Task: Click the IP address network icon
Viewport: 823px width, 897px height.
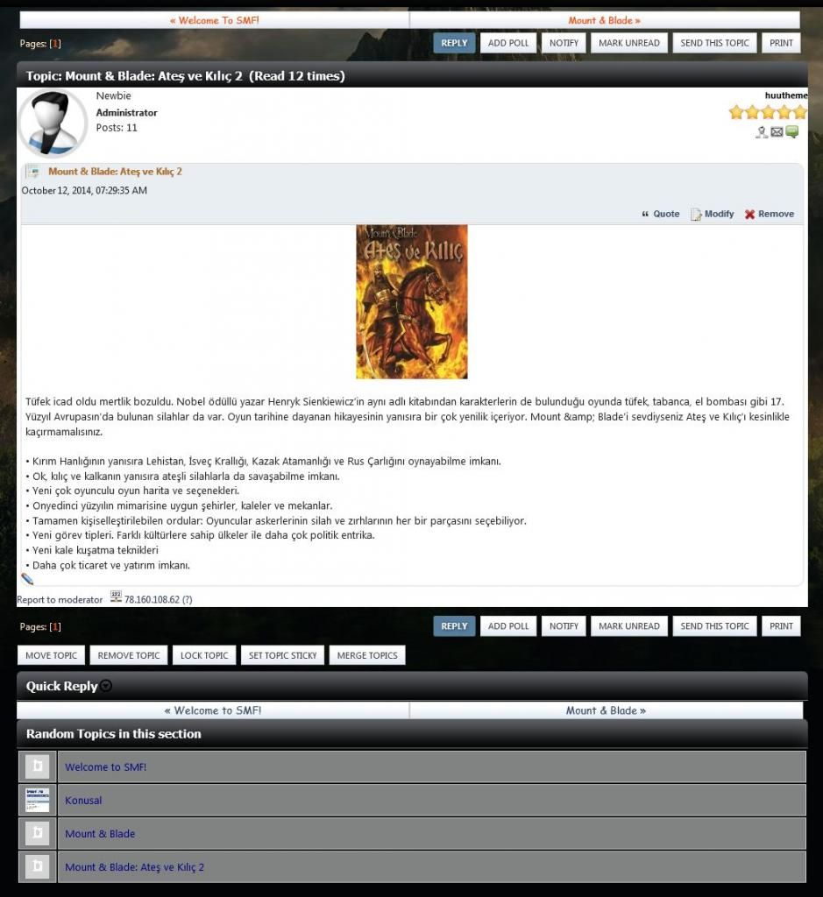Action: [x=116, y=597]
